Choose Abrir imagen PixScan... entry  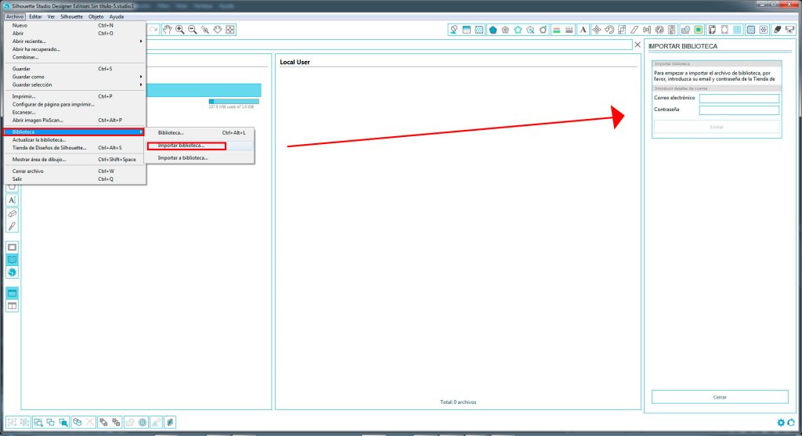tap(74, 120)
